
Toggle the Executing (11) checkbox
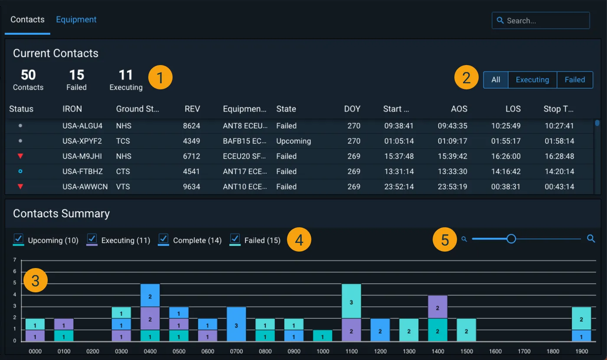pyautogui.click(x=91, y=239)
